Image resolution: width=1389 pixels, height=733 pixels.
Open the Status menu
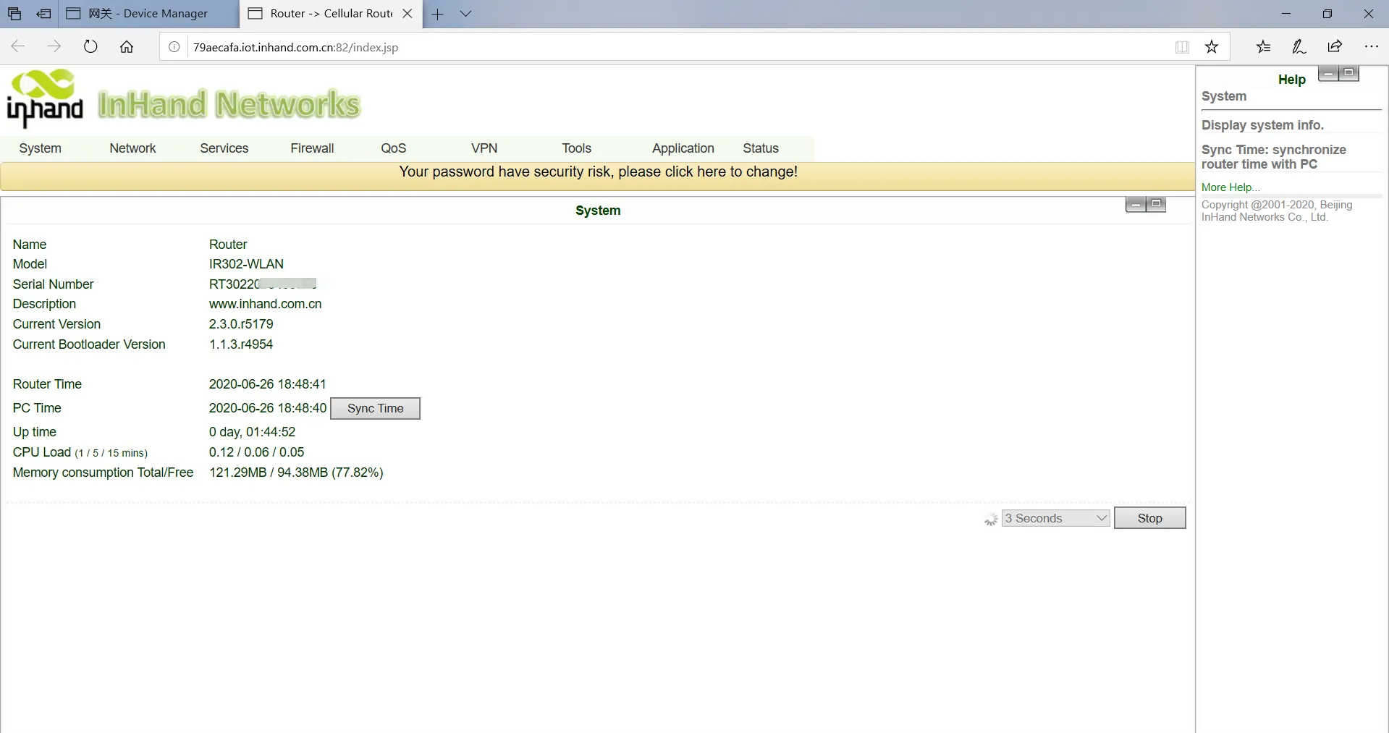click(761, 148)
